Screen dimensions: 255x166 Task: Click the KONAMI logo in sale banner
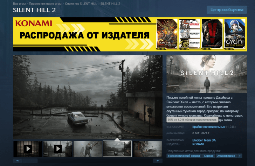point(34,23)
